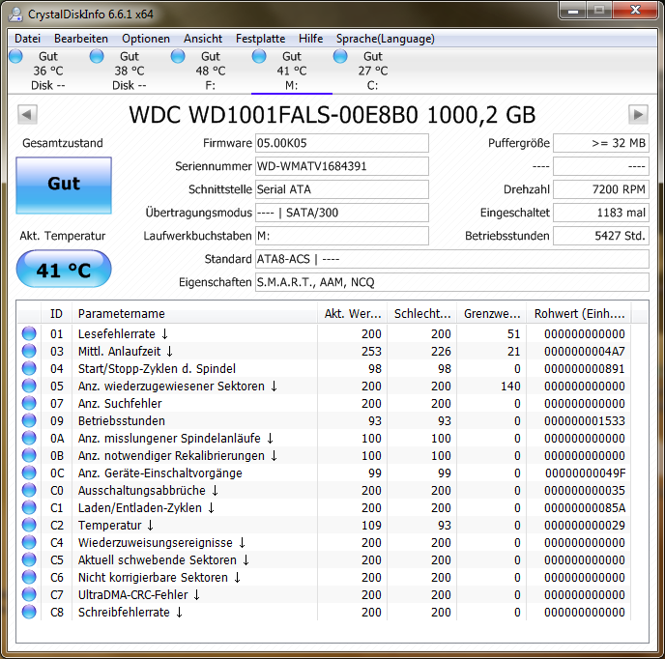Viewport: 665px width, 659px height.
Task: Click the Betriebsstunden field 5427 Std.
Action: (x=601, y=236)
